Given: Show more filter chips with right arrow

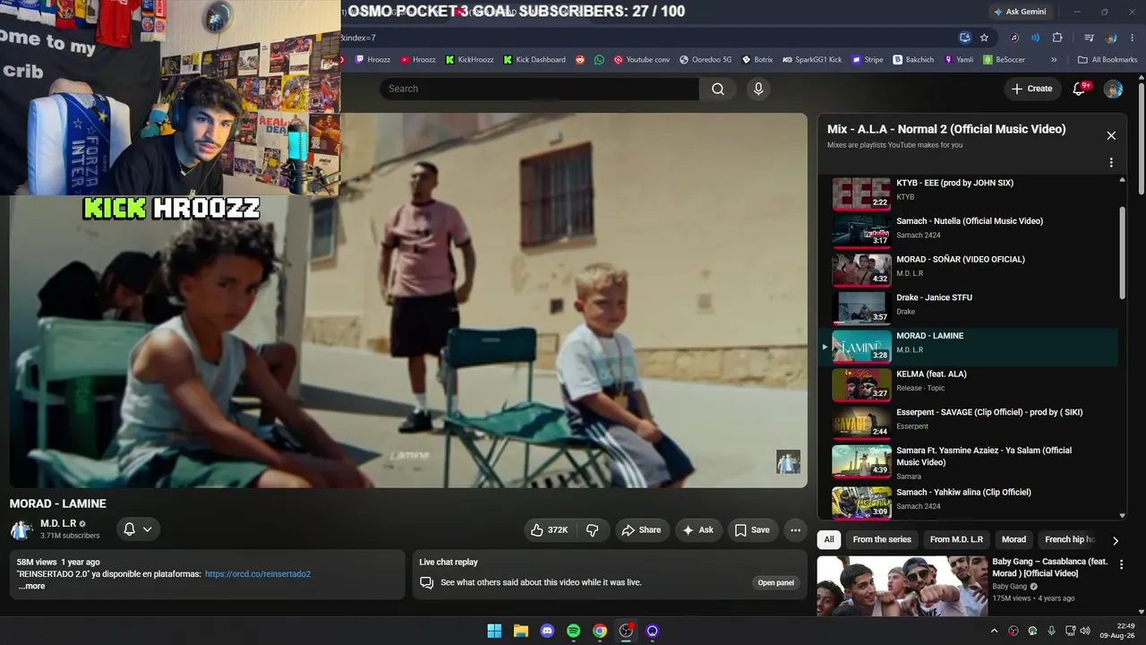Looking at the screenshot, I should pos(1115,540).
